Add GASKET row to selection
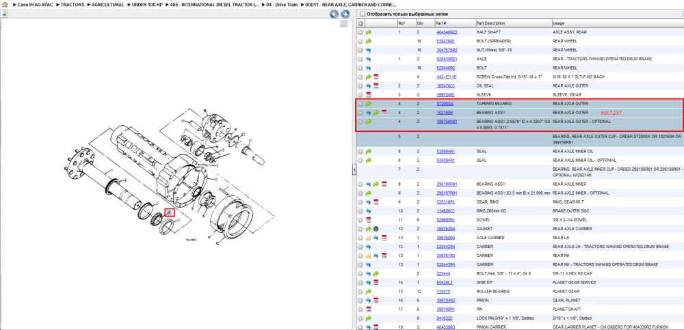This screenshot has width=684, height=330. 360,229
